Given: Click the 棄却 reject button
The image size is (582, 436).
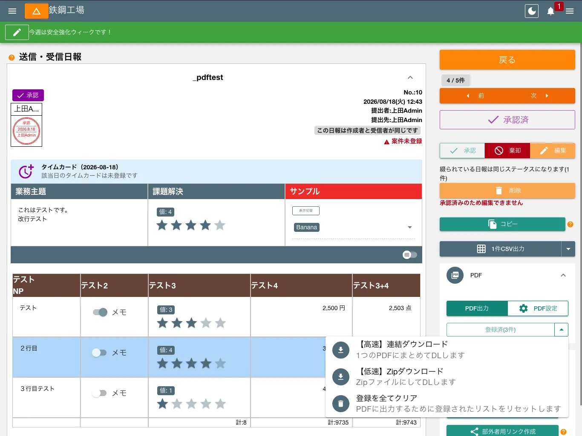Looking at the screenshot, I should pyautogui.click(x=507, y=151).
